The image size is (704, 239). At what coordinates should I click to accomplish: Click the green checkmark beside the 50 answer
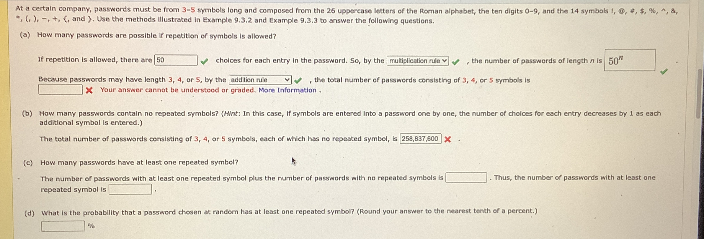(205, 61)
